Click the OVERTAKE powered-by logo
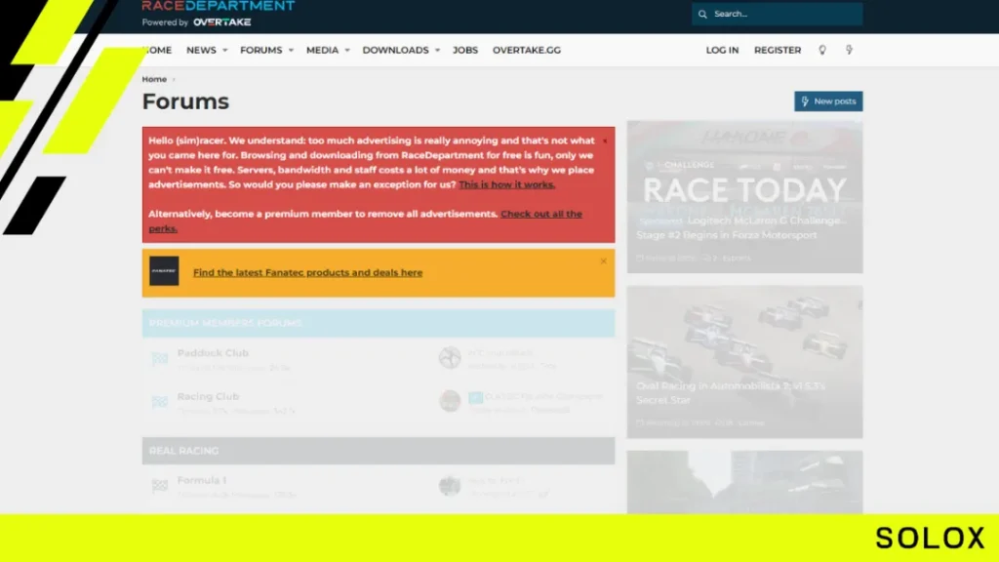The height and width of the screenshot is (562, 999). click(222, 22)
